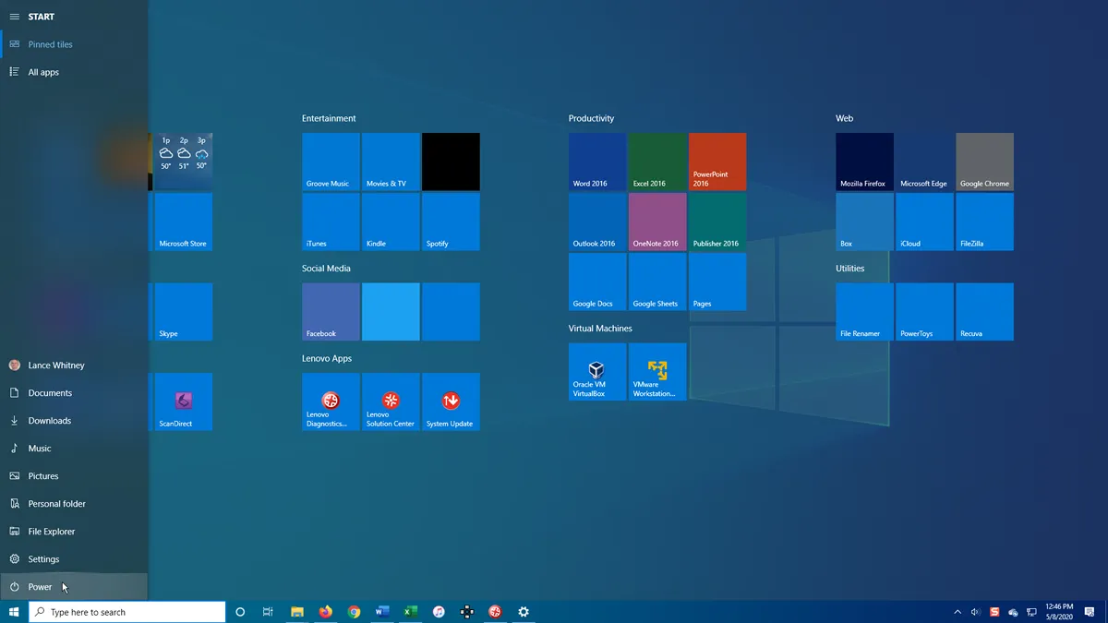Click the Power option in the Start sidebar
Screen dimensions: 1108x623
tap(74, 587)
